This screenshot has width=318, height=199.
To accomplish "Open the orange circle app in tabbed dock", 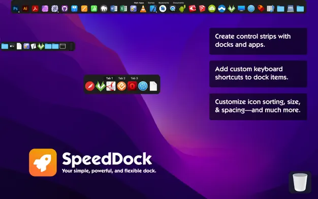I will coord(121,86).
